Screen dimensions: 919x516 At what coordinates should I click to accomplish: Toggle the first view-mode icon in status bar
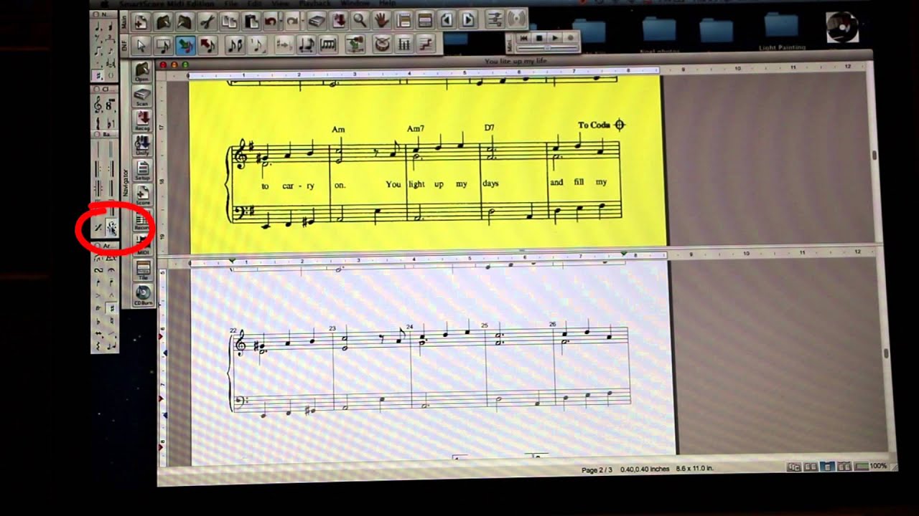pos(794,467)
